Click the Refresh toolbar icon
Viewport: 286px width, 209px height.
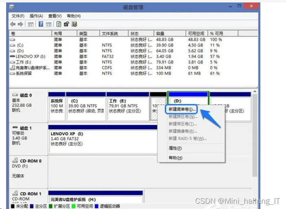59,24
